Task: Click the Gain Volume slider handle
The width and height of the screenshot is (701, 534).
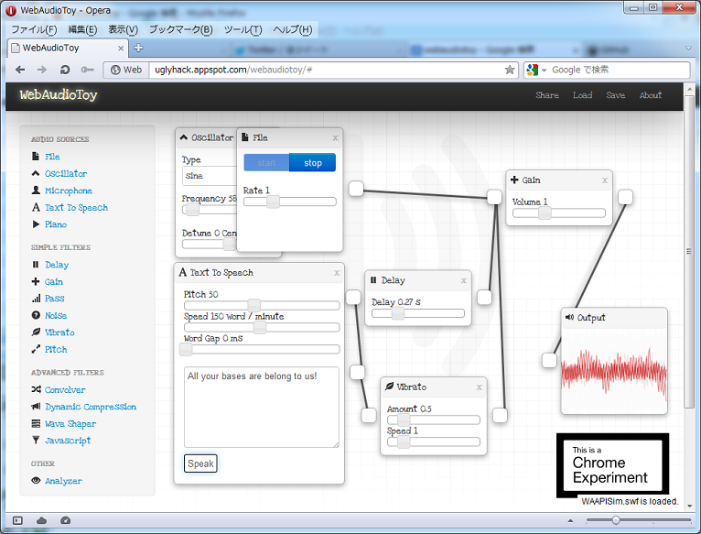Action: pyautogui.click(x=545, y=213)
